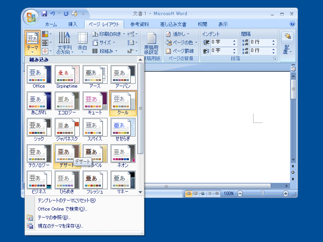Click theme gallery scroll down arrow

coord(140,192)
